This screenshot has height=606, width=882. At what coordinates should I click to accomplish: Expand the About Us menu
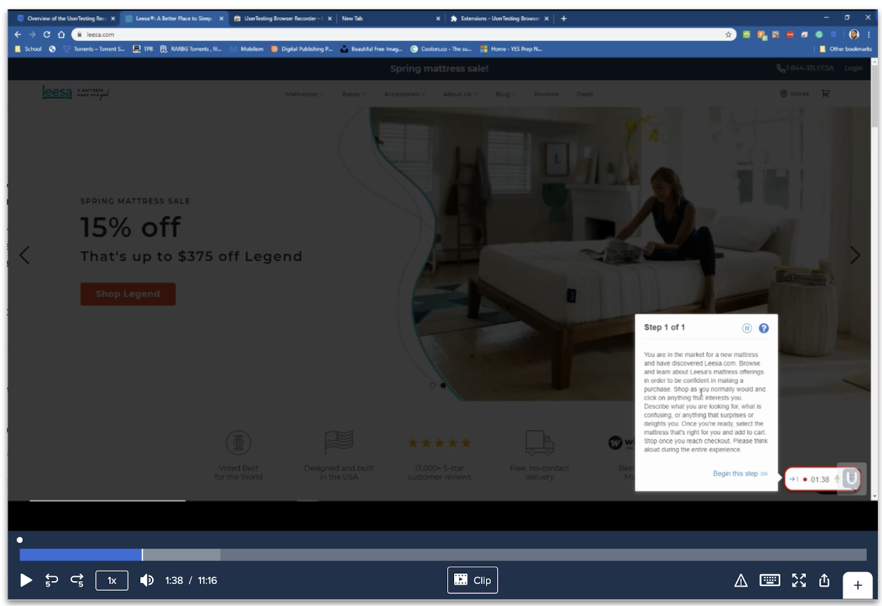pos(459,94)
